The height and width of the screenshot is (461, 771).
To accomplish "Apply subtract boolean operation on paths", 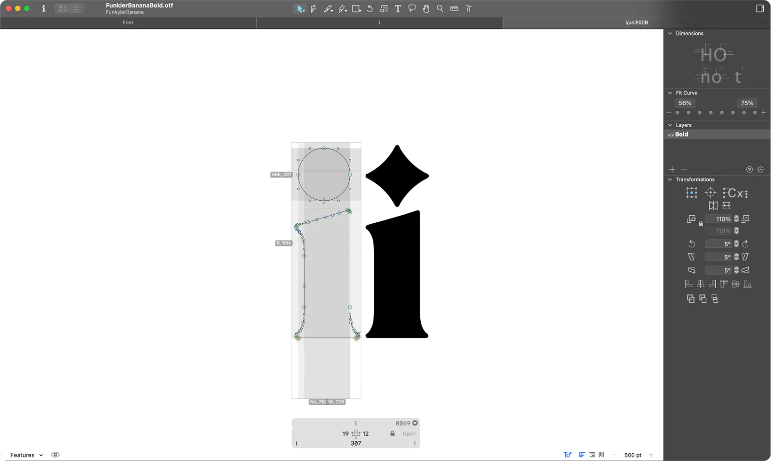I will (703, 299).
